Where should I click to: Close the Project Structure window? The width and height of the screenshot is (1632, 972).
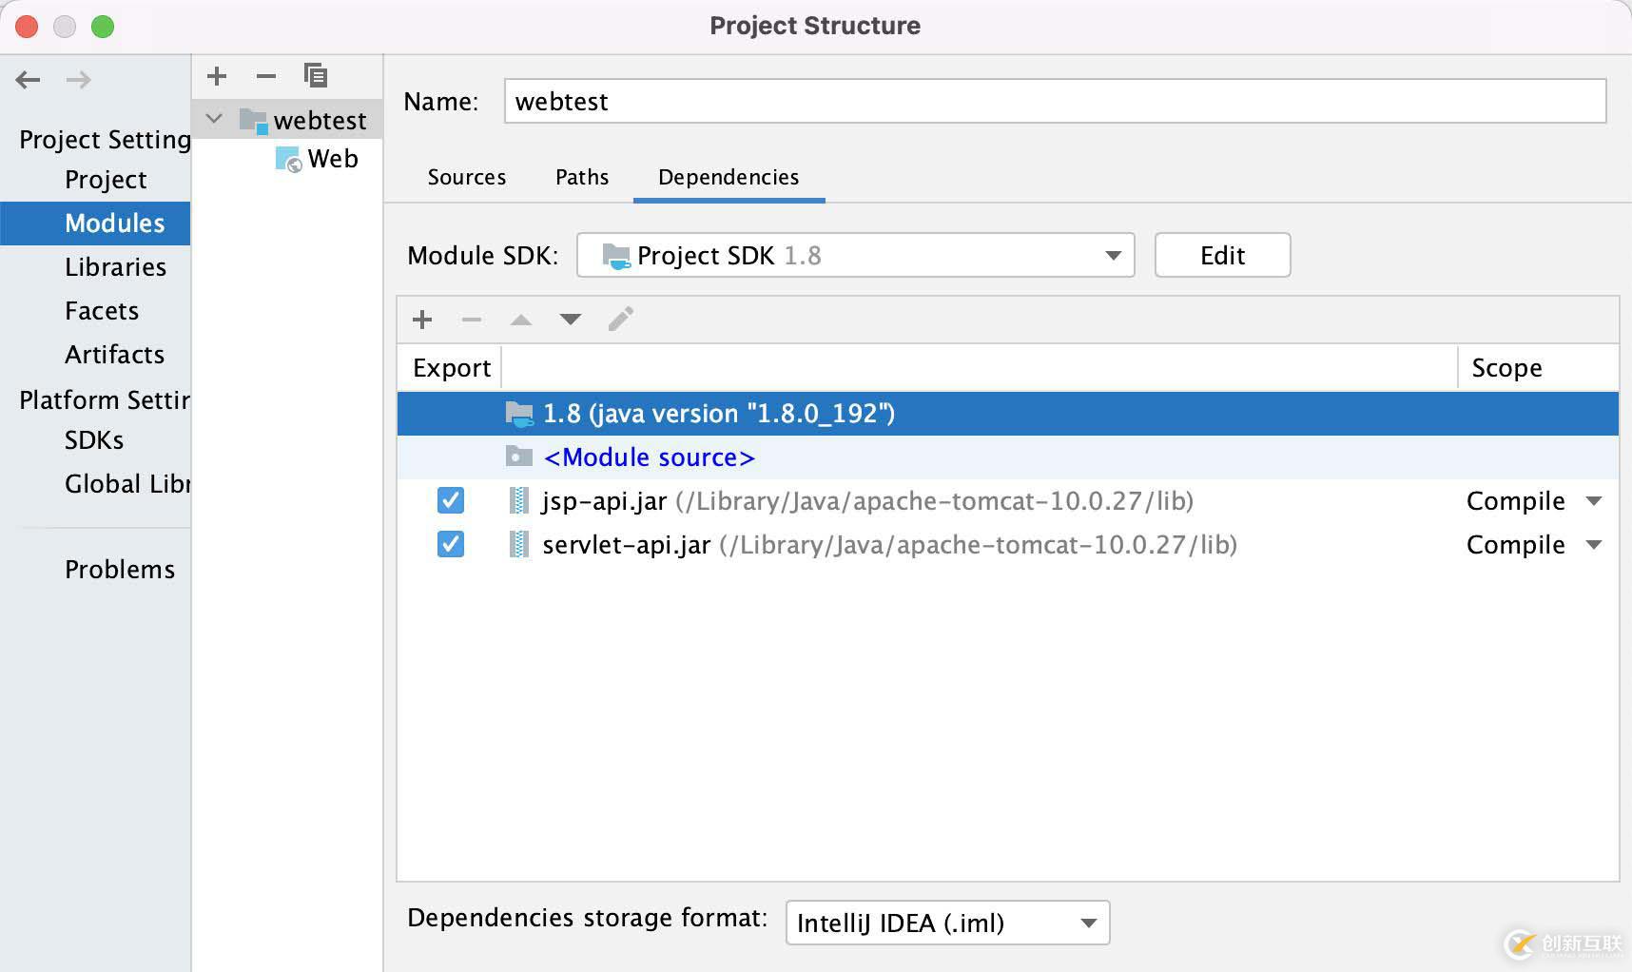pyautogui.click(x=27, y=27)
